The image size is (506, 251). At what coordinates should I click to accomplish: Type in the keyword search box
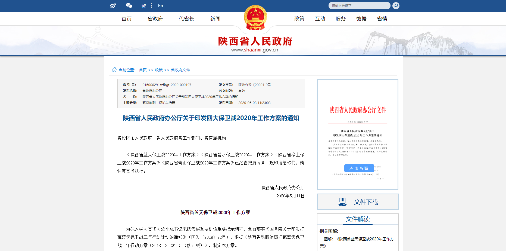pyautogui.click(x=359, y=6)
